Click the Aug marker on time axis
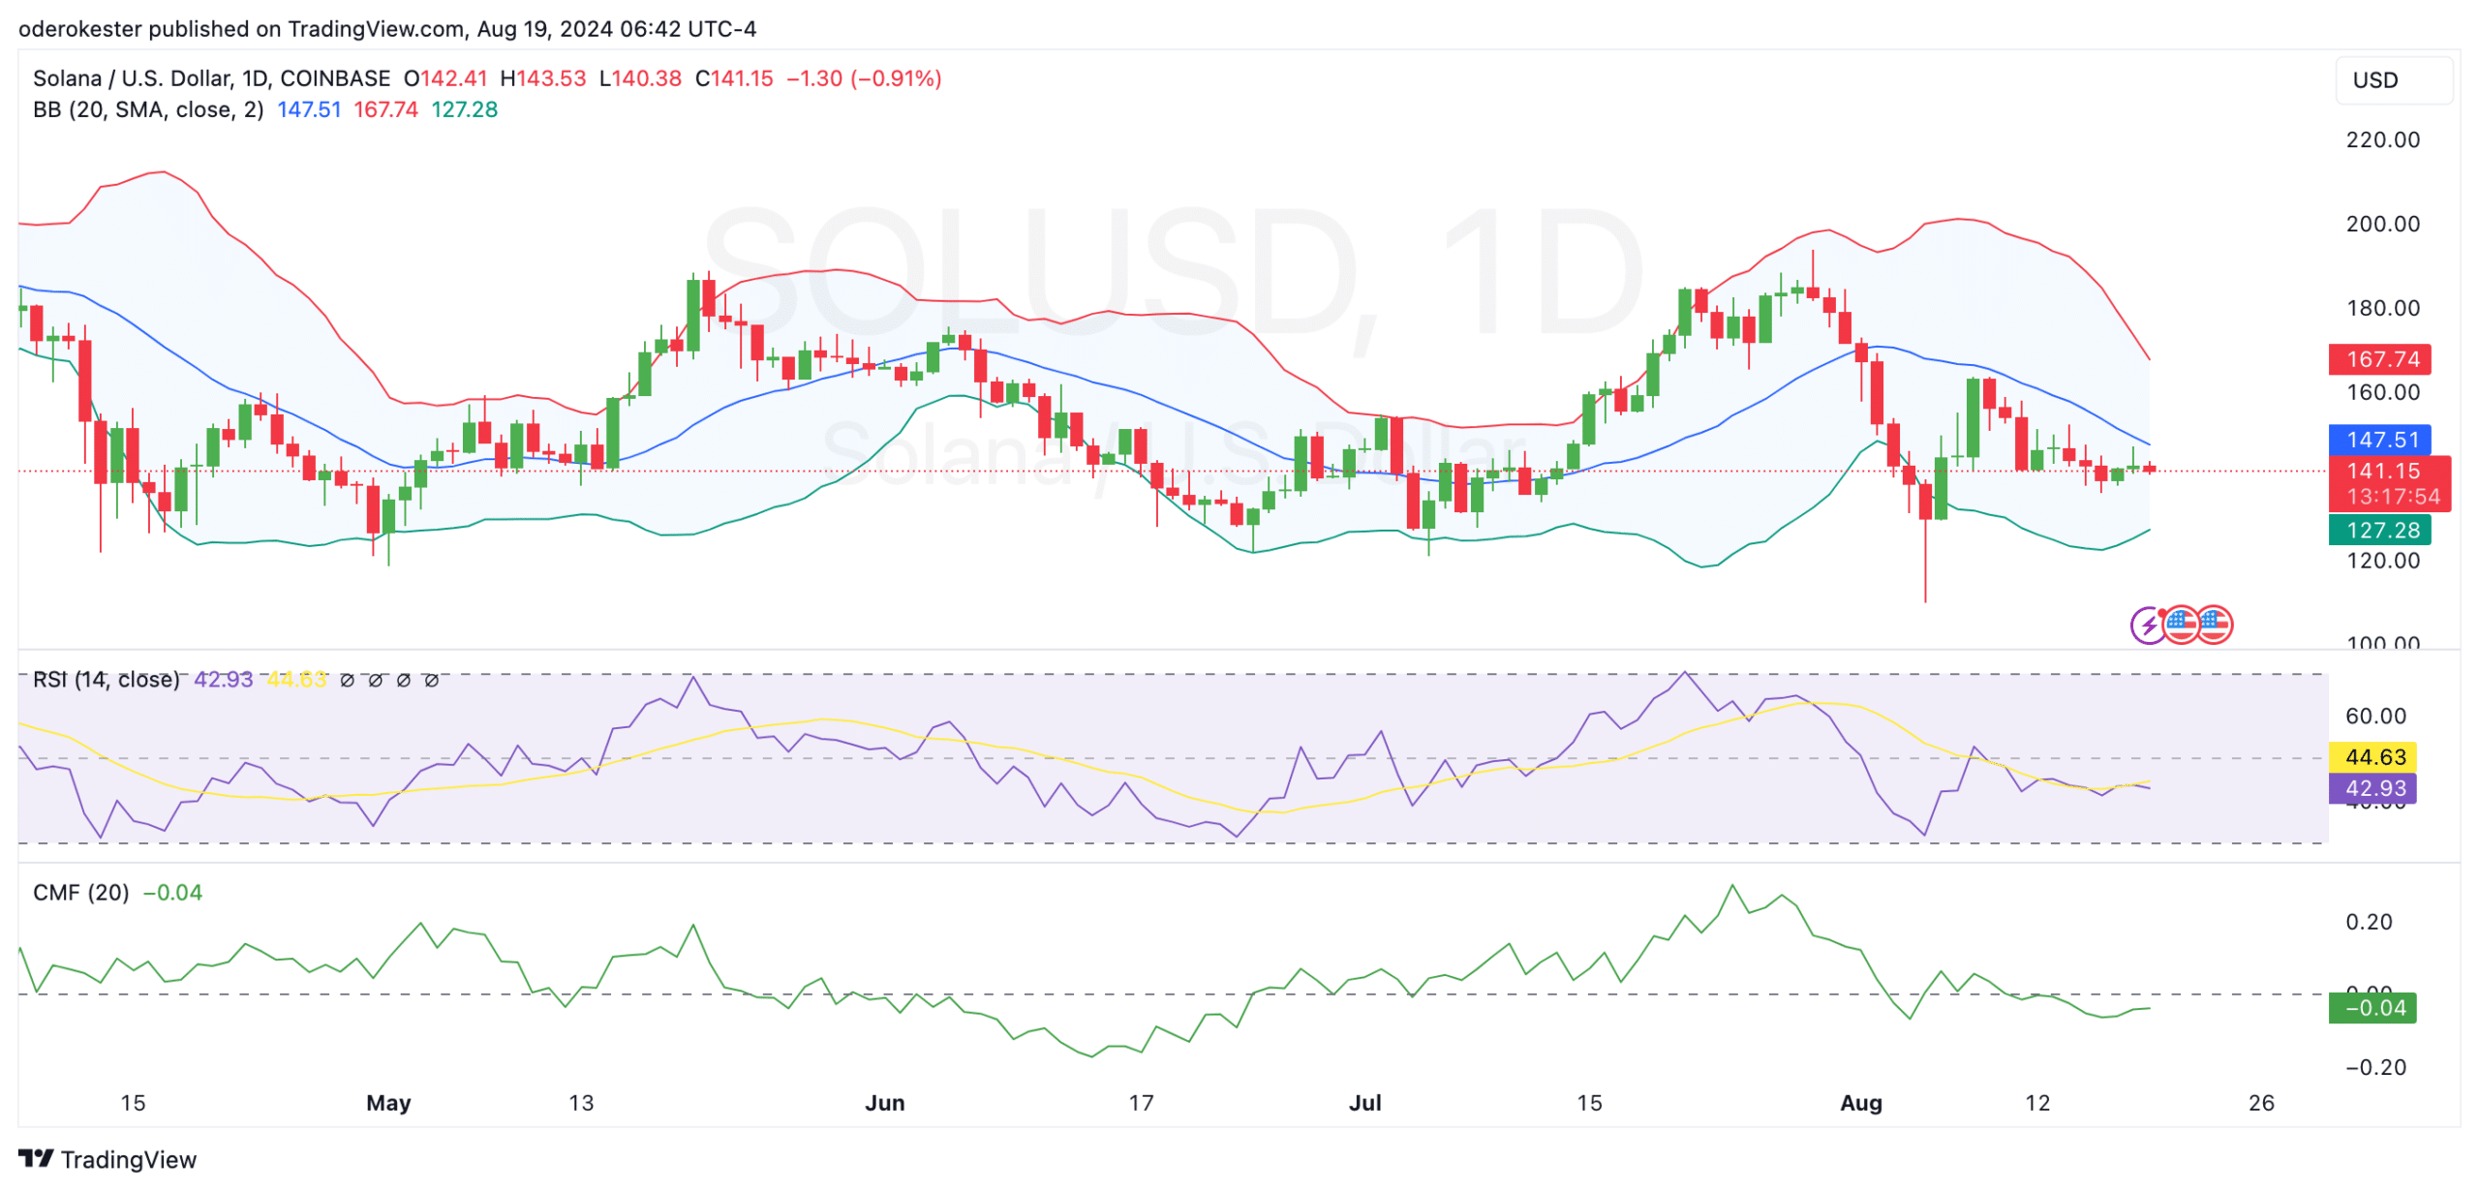The image size is (2479, 1191). click(1860, 1103)
